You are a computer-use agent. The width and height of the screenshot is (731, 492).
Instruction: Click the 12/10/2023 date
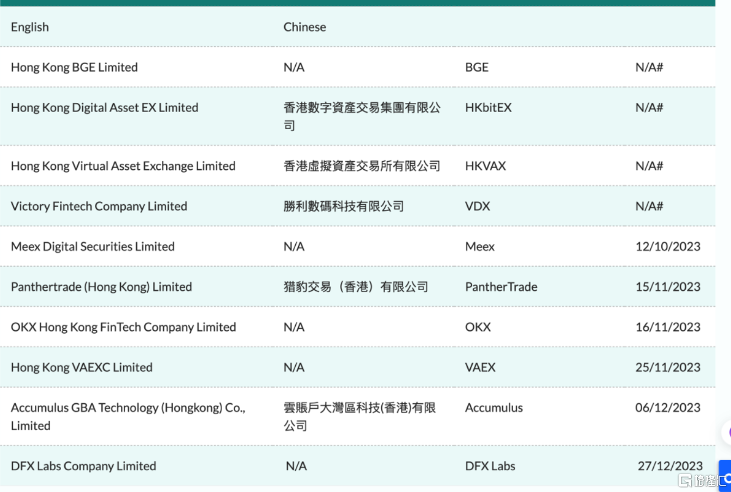(x=668, y=247)
